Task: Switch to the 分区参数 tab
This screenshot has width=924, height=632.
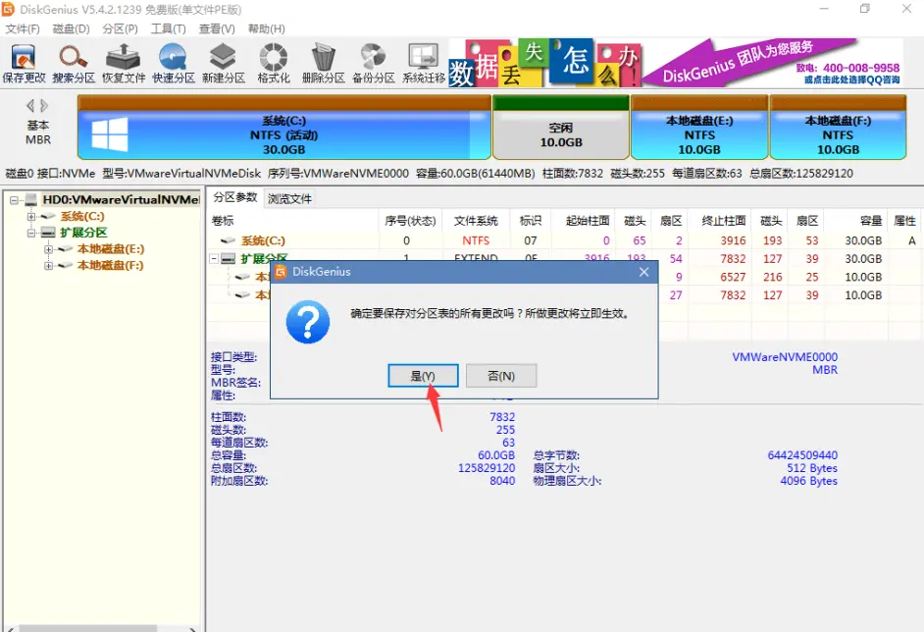Action: coord(235,197)
